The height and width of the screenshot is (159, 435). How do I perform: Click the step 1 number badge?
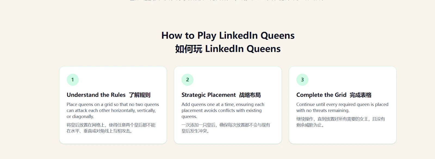pyautogui.click(x=73, y=80)
